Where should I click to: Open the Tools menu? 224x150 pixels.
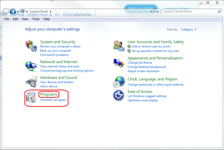pyautogui.click(x=36, y=19)
